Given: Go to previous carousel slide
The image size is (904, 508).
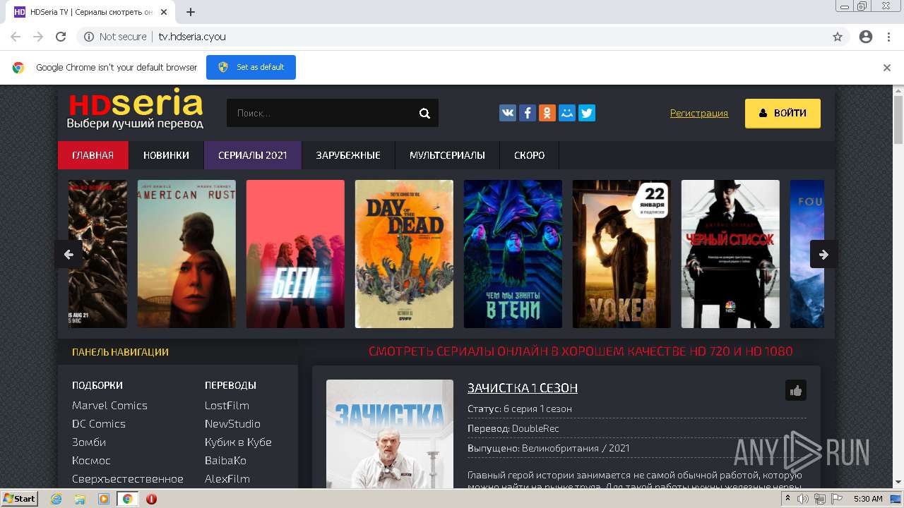Looking at the screenshot, I should tap(69, 255).
